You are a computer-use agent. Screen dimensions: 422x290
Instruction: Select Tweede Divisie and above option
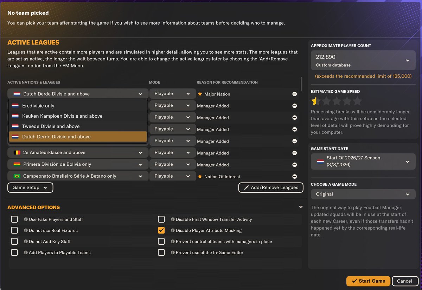coord(78,126)
